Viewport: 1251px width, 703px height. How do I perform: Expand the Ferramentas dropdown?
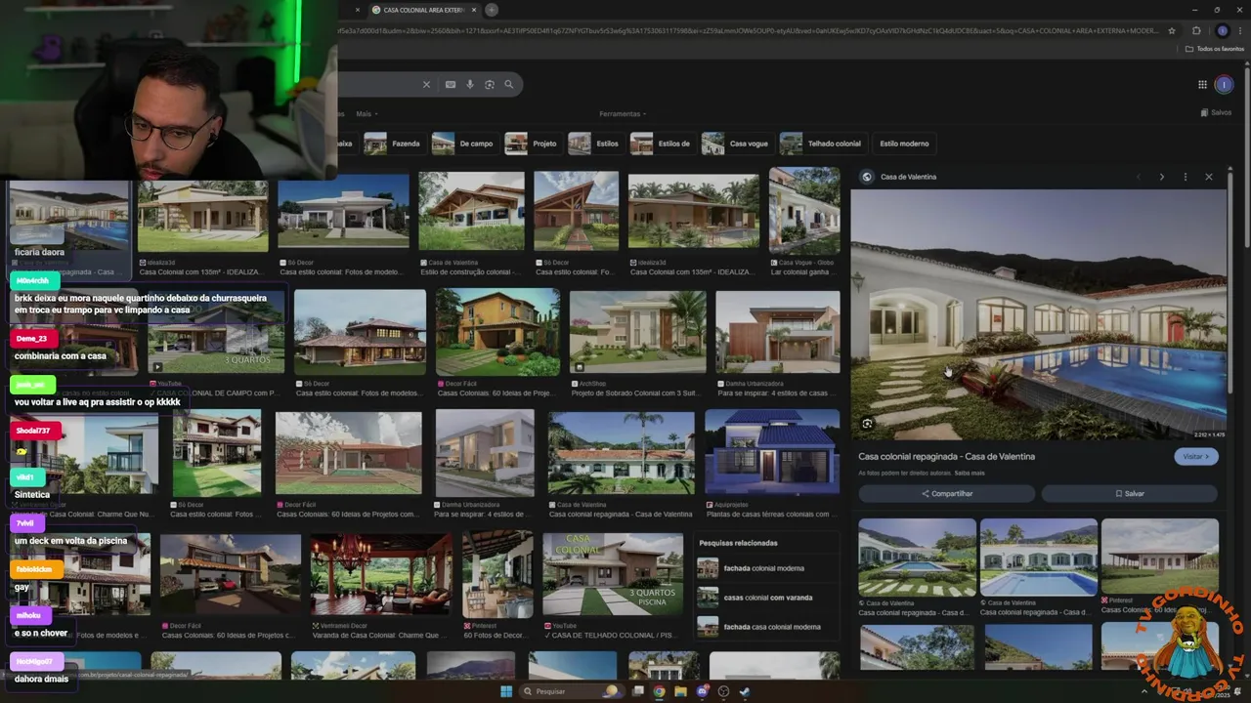623,114
